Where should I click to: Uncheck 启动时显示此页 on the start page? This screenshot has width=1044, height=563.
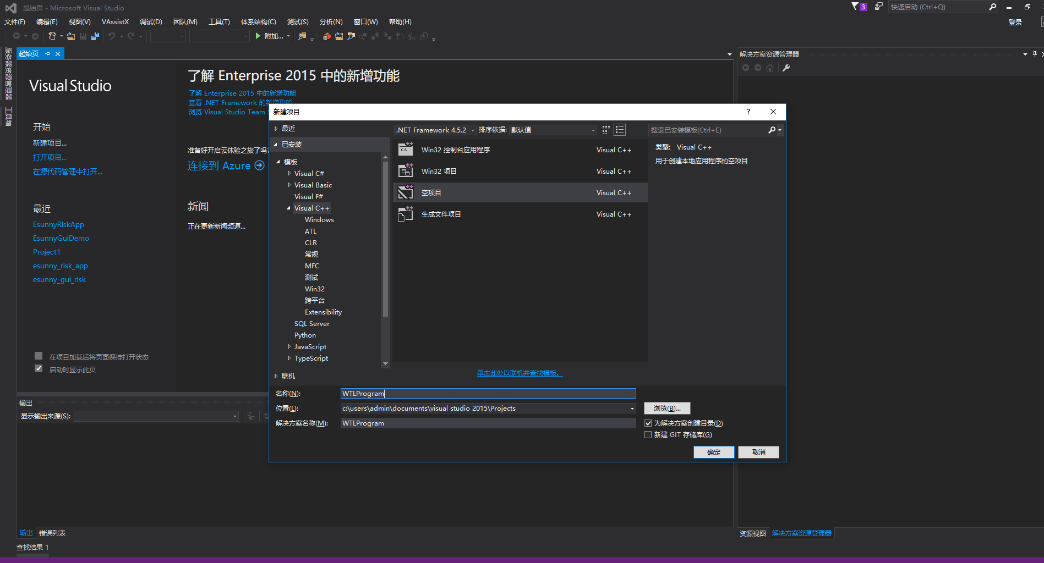(39, 368)
